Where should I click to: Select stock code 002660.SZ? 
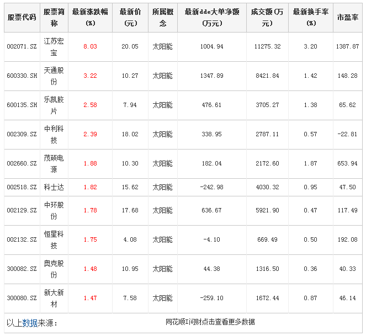(22, 163)
